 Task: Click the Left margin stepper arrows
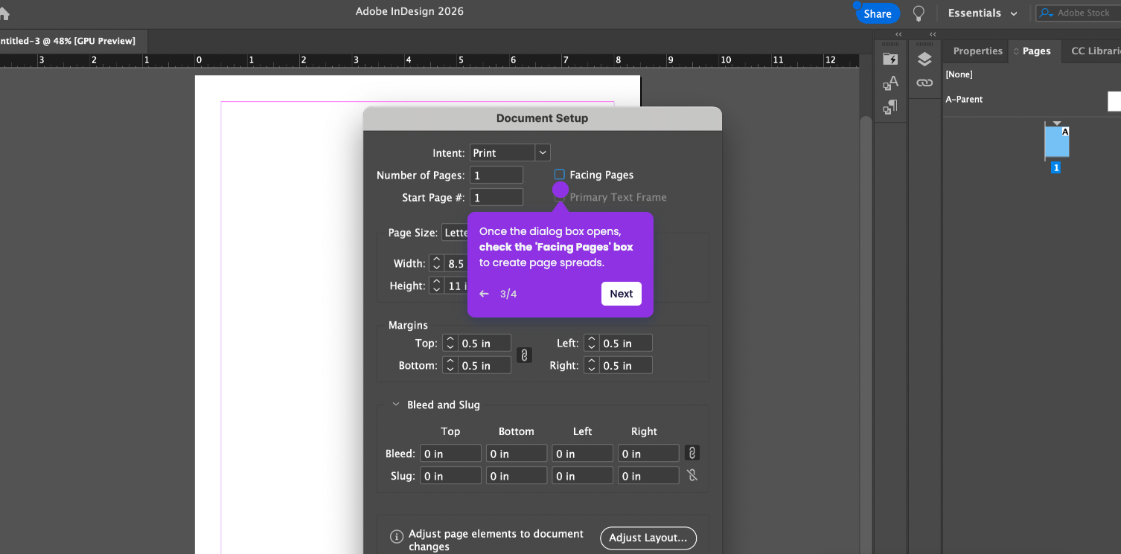point(591,343)
